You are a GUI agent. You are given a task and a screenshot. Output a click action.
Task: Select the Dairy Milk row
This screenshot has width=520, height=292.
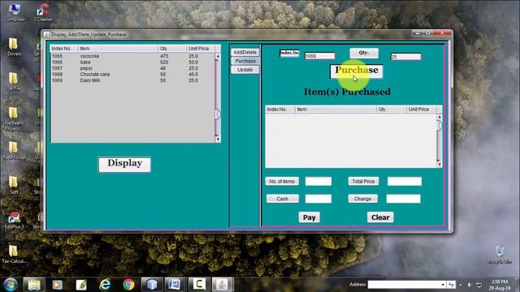pyautogui.click(x=132, y=80)
